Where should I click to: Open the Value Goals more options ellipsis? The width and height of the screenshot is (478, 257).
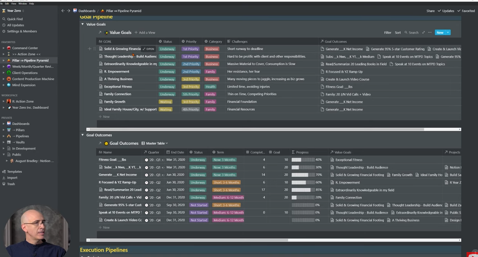(x=430, y=32)
